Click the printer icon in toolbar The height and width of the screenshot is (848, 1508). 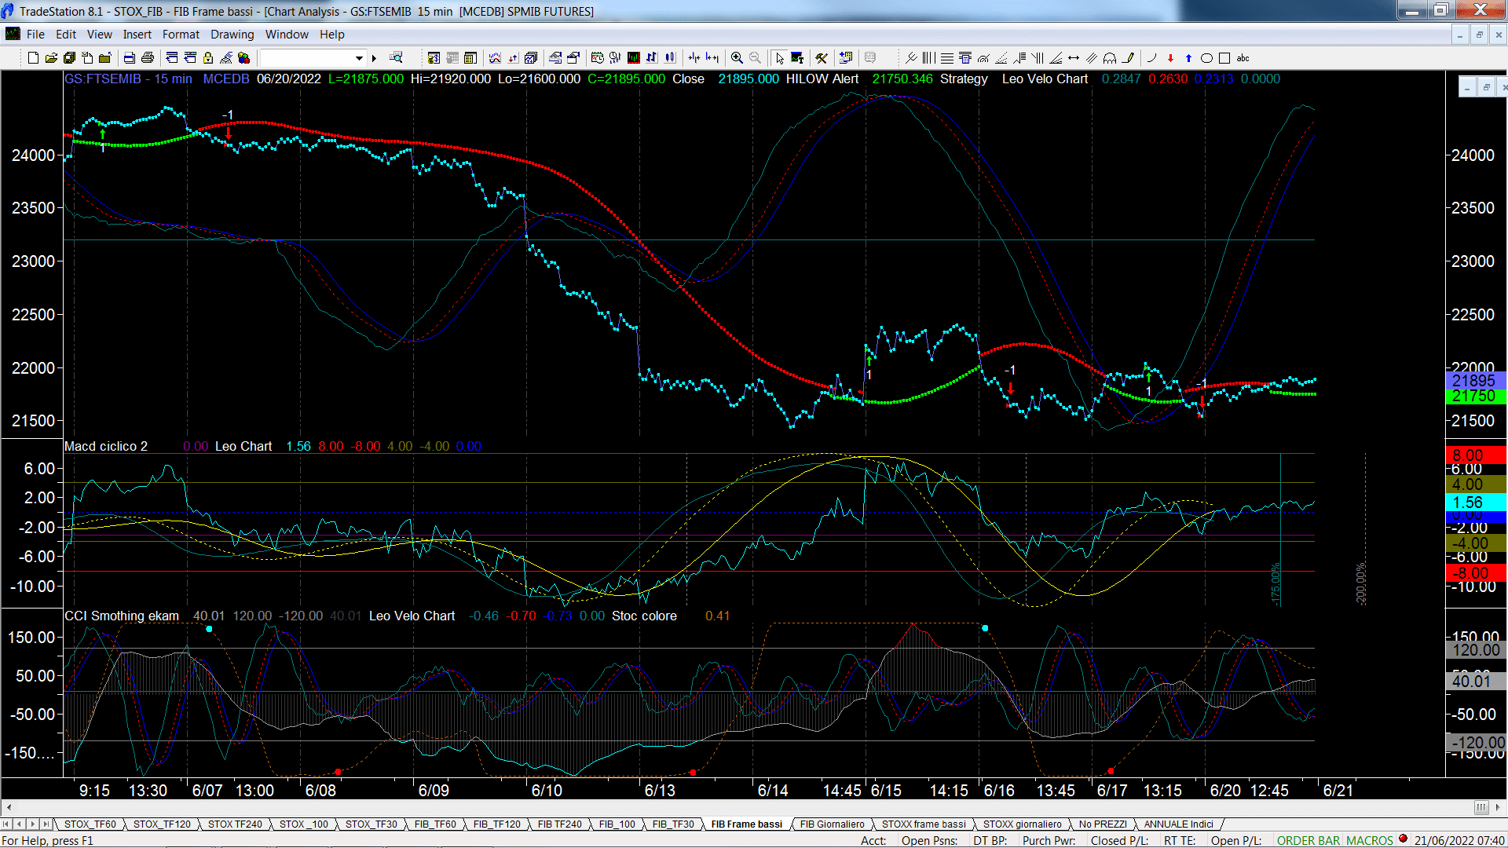coord(147,58)
